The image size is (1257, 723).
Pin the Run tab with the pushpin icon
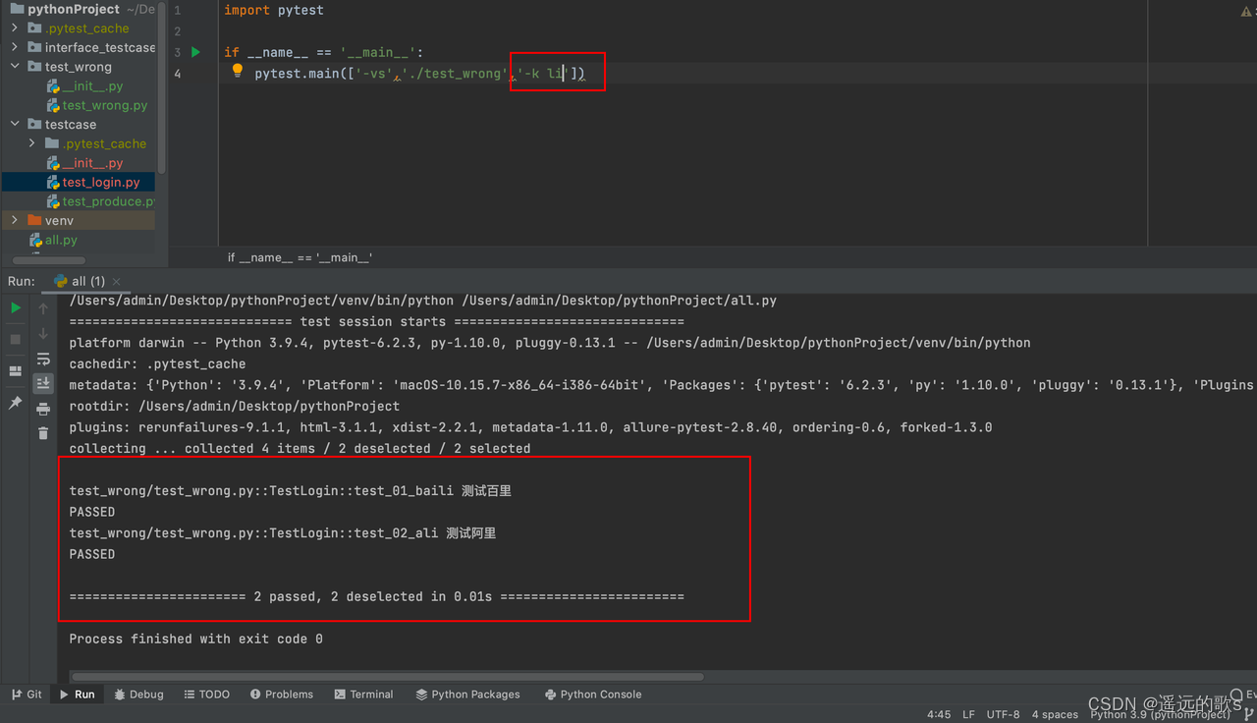[x=16, y=403]
